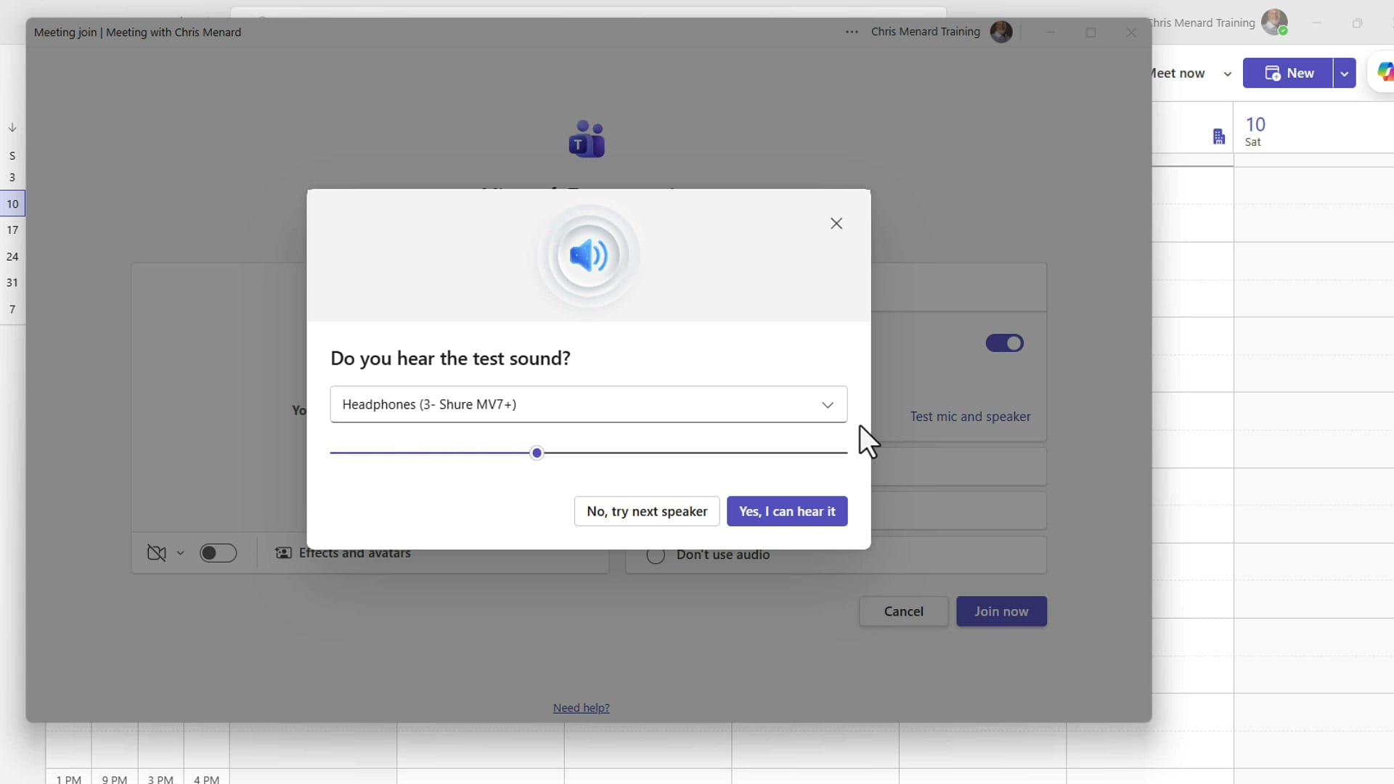Open Copilot icon in Teams calendar
Image resolution: width=1394 pixels, height=784 pixels.
(1384, 73)
